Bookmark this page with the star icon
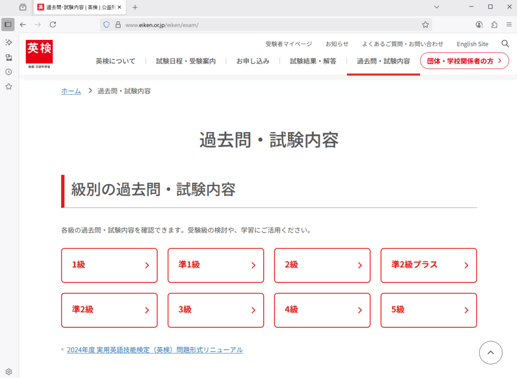This screenshot has height=378, width=517. (x=425, y=25)
